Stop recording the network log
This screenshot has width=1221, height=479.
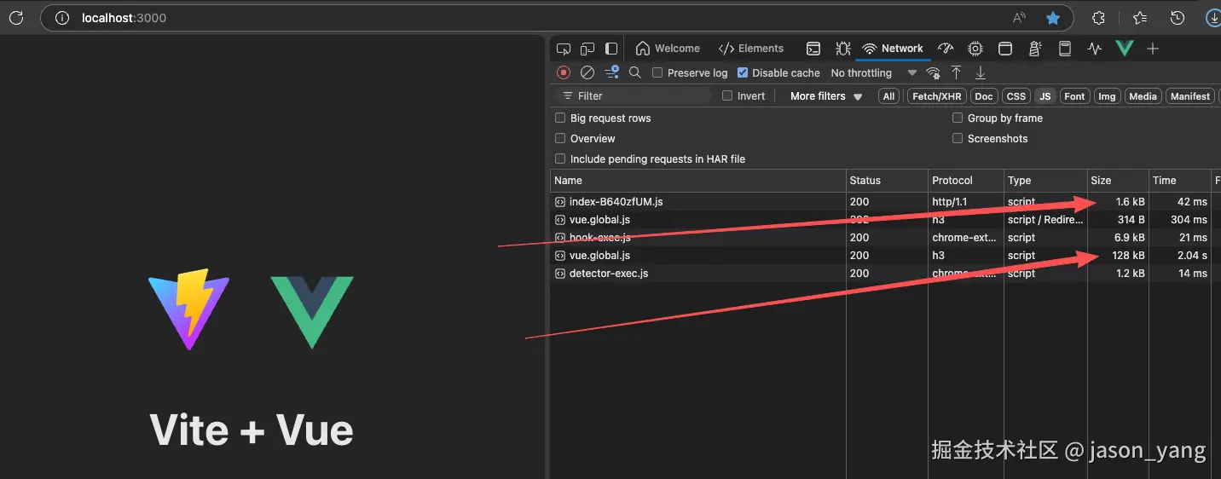[x=564, y=72]
